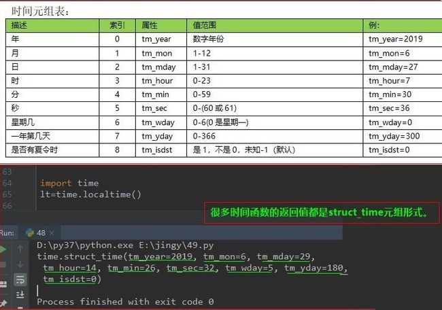The height and width of the screenshot is (310, 442).
Task: Click 'Process finished with exit code 0' line
Action: 125,302
